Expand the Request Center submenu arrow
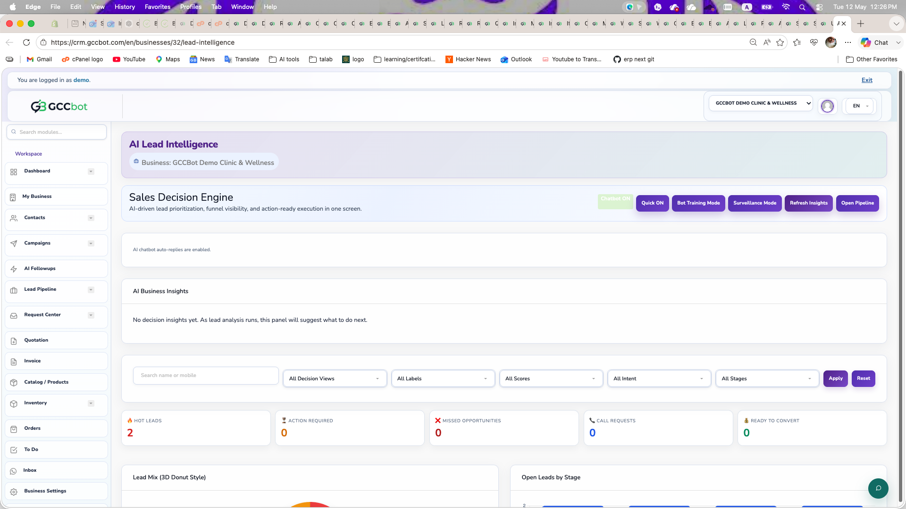Screen dimensions: 906x509 [x=91, y=315]
